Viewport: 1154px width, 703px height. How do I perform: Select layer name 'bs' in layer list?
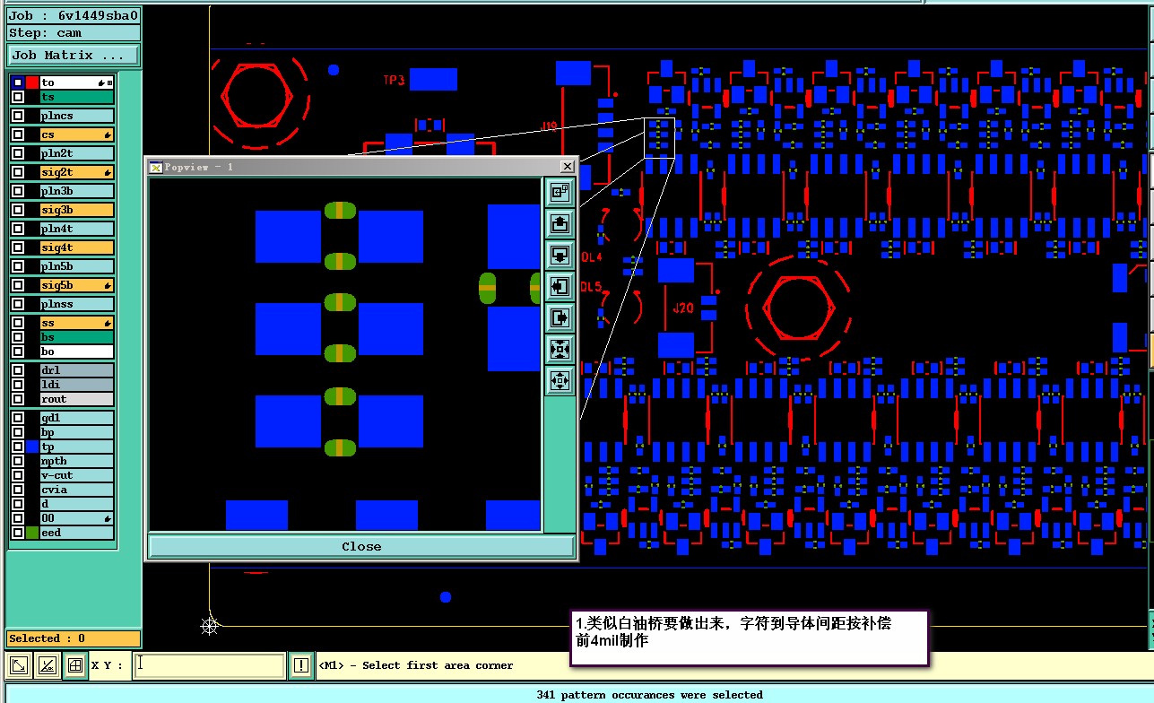click(76, 337)
